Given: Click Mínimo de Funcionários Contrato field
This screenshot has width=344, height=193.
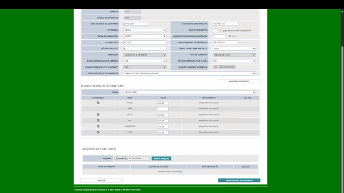Looking at the screenshot, I should (x=219, y=36).
